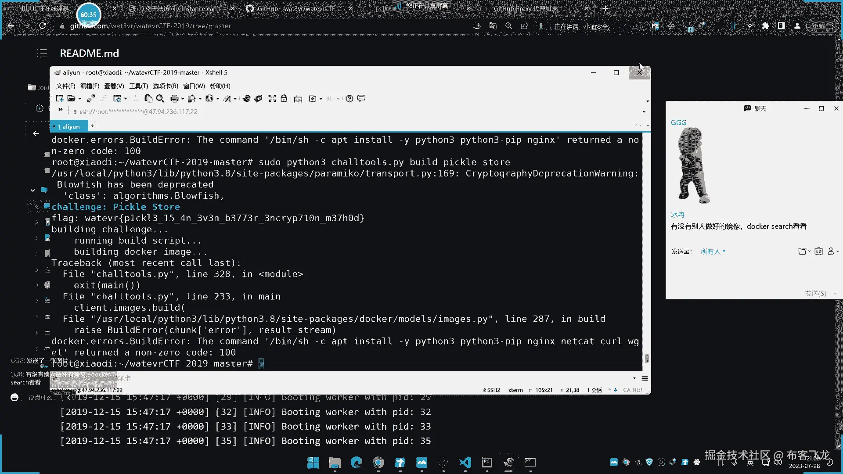
Task: Click the ssh address bar field
Action: tap(138, 112)
